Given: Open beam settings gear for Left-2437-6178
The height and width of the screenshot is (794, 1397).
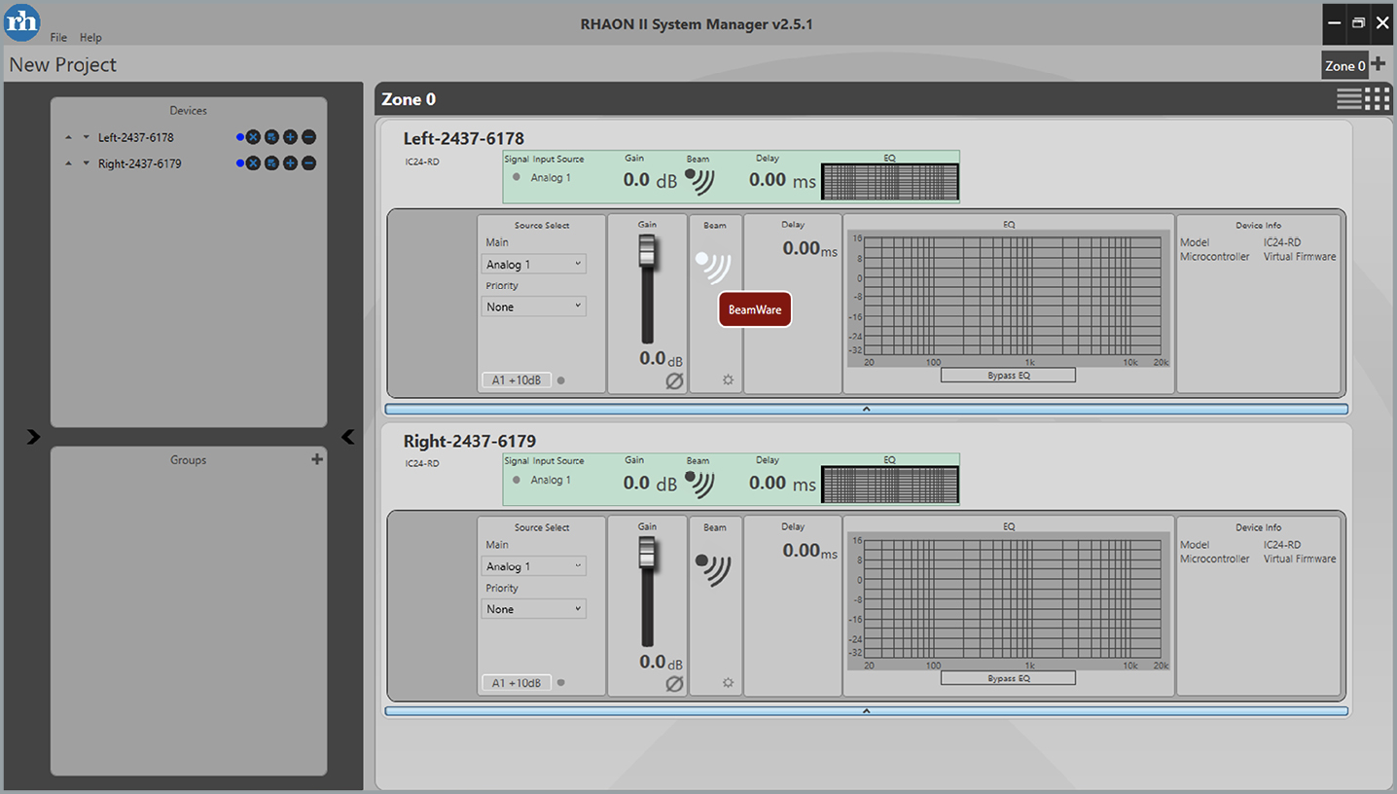Looking at the screenshot, I should 728,380.
